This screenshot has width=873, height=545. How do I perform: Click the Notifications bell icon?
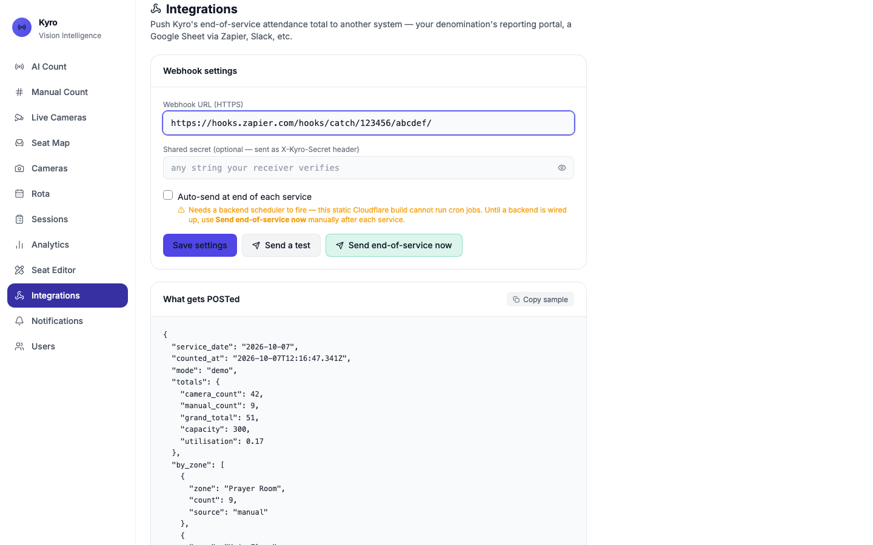(x=19, y=321)
